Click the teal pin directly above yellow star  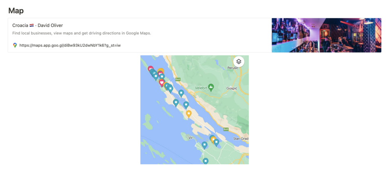pos(186,105)
